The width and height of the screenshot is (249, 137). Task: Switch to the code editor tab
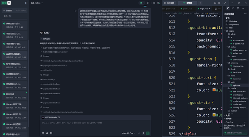tap(188, 3)
